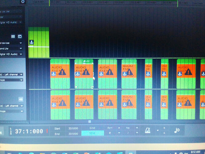
Task: Click the note-and-clock tempo icon in the transport
Action: 177,130
